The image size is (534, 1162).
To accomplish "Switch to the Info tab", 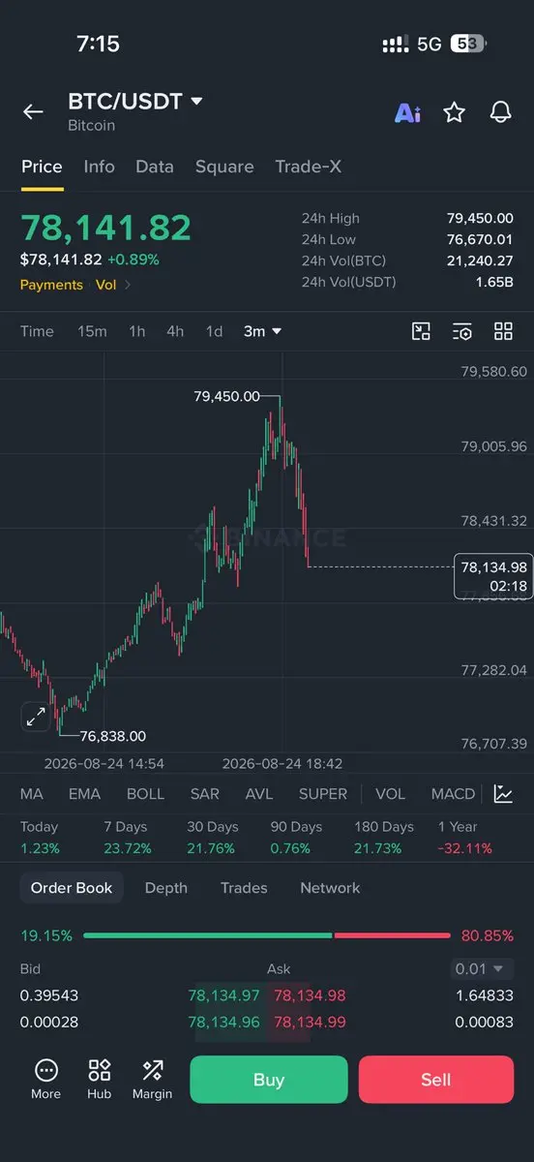I will tap(99, 167).
